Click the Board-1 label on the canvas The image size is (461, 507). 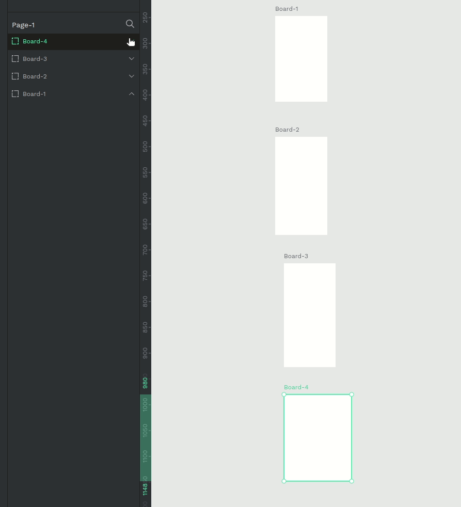click(x=287, y=9)
